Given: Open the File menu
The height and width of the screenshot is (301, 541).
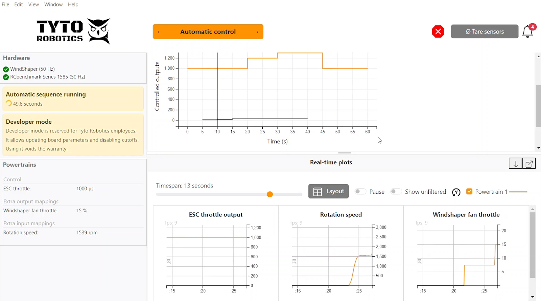Looking at the screenshot, I should (5, 4).
